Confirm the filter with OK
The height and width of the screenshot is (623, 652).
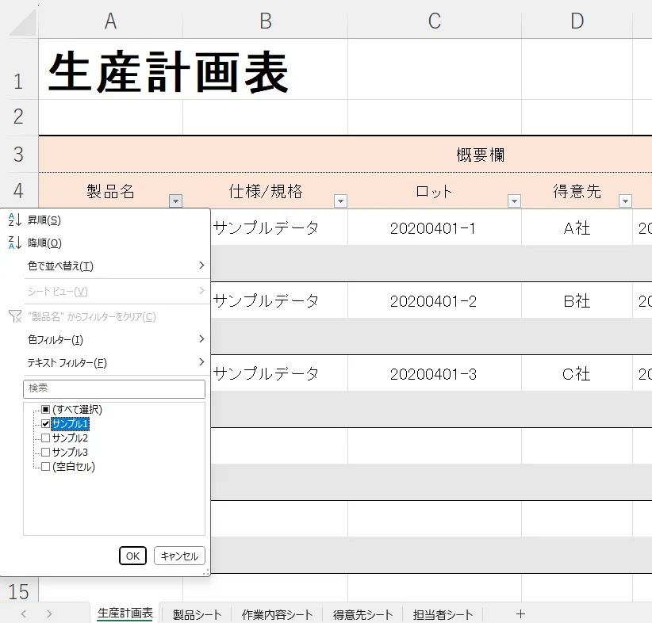(132, 556)
